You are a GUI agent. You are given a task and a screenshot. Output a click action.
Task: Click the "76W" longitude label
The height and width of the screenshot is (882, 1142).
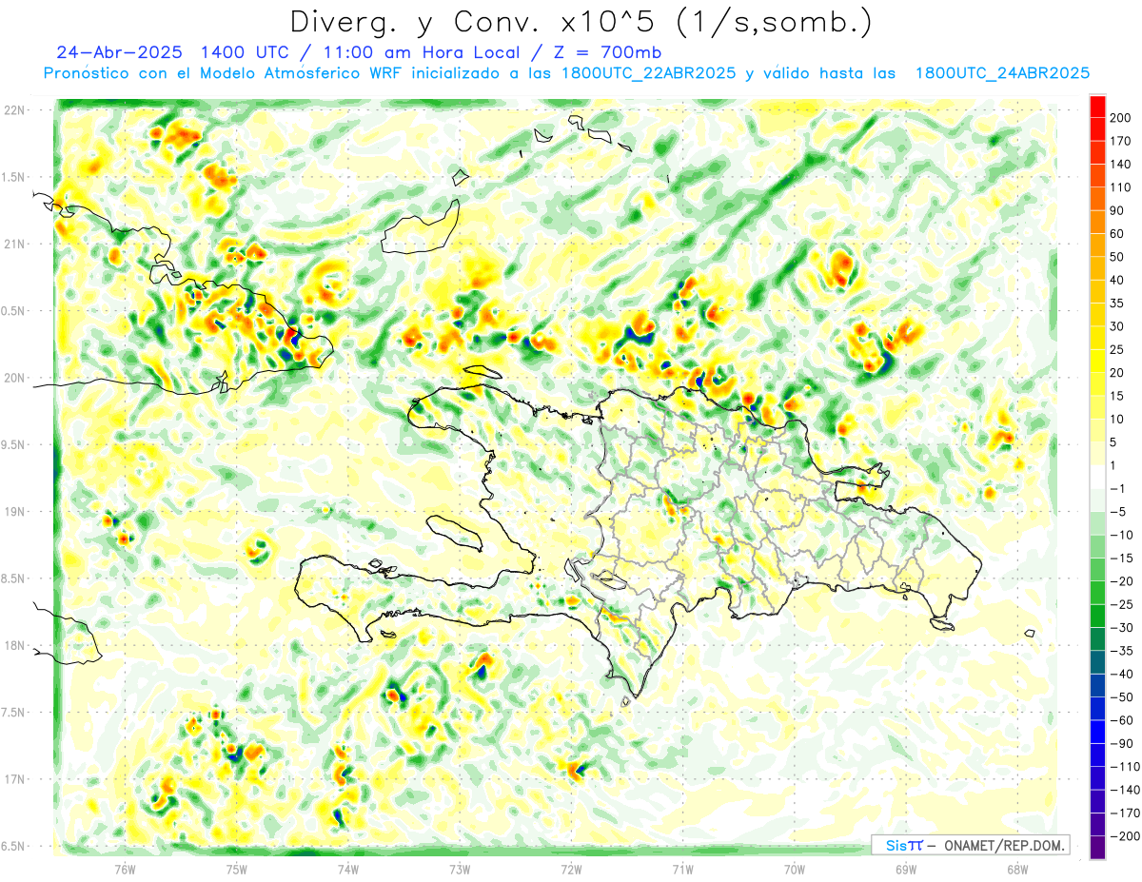pos(125,870)
